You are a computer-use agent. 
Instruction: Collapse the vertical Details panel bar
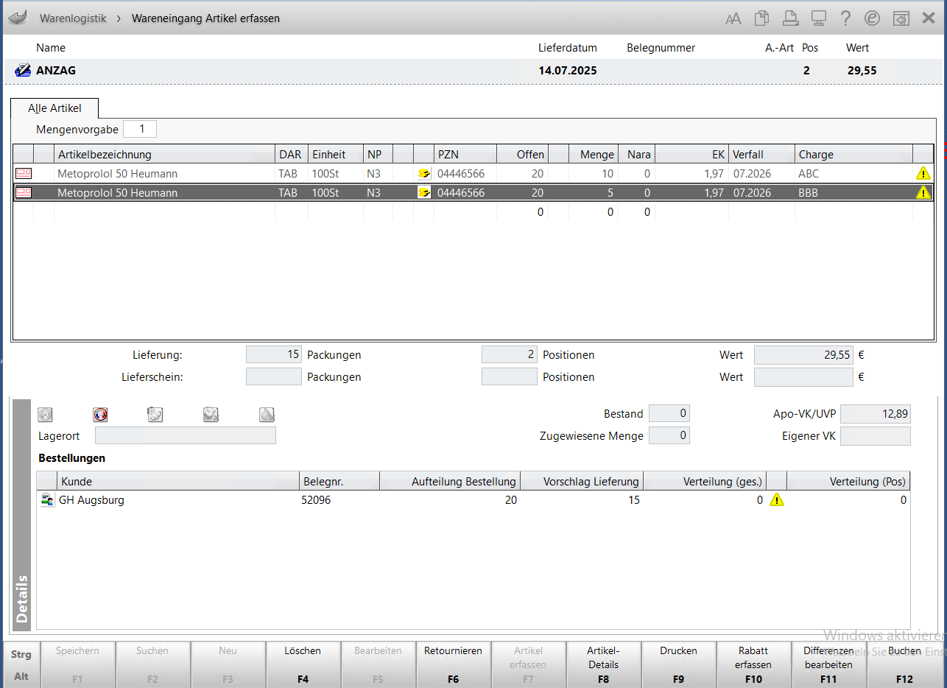click(21, 514)
